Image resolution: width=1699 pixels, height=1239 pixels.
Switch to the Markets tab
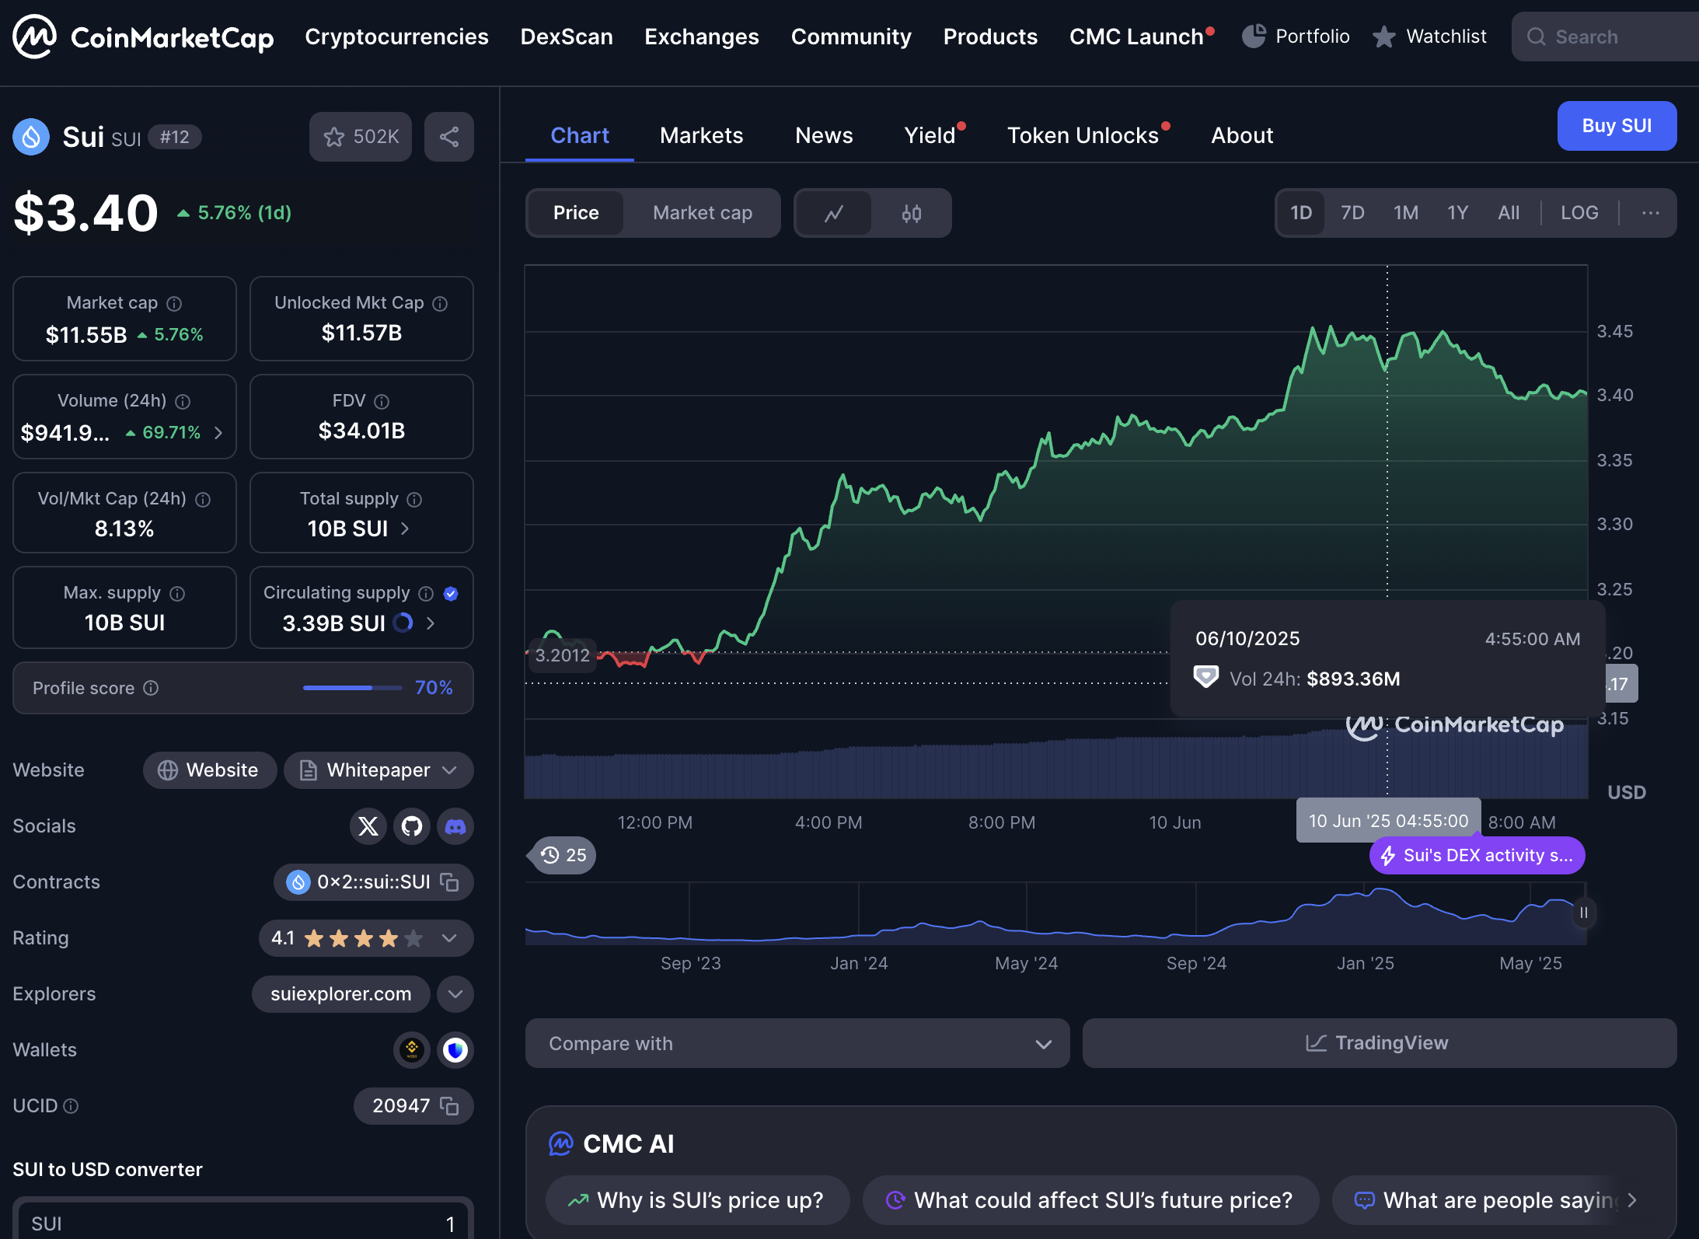pyautogui.click(x=702, y=135)
